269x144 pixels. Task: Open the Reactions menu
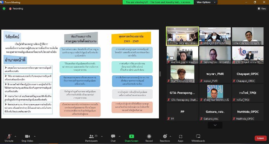(x=165, y=138)
